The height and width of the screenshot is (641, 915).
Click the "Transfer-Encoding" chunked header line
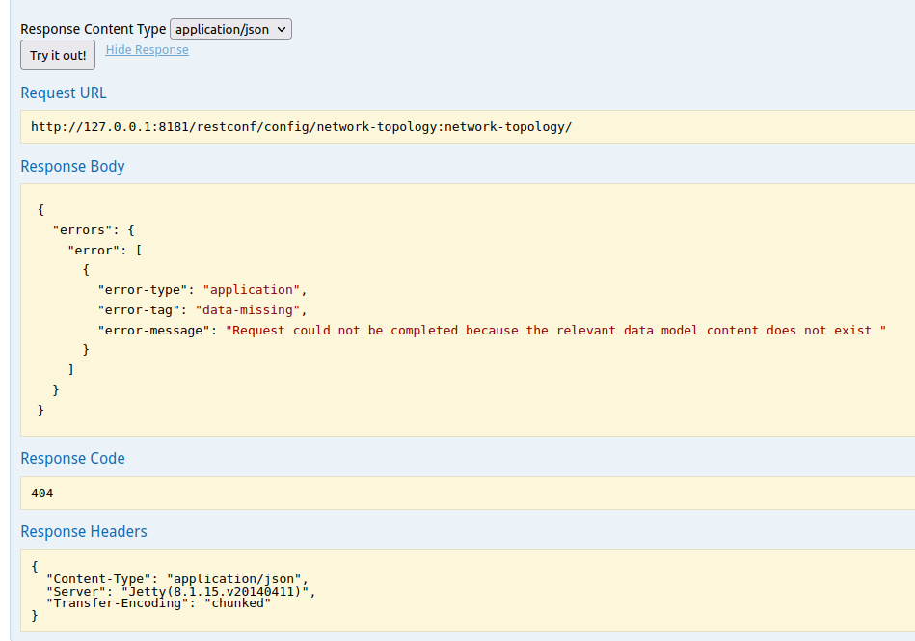point(158,603)
